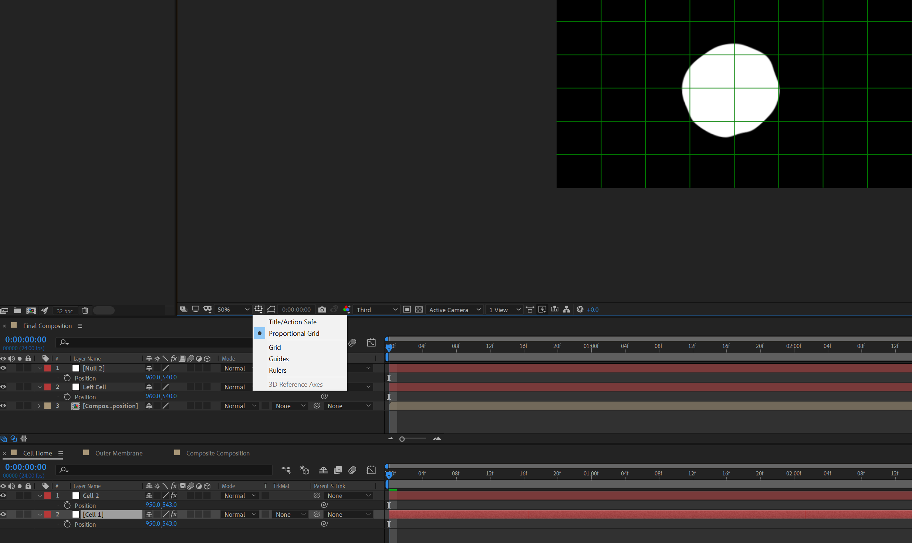The height and width of the screenshot is (543, 912).
Task: Toggle the Position stopwatch for Null 2
Action: point(67,378)
